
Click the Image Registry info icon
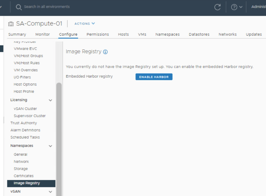coord(106,52)
